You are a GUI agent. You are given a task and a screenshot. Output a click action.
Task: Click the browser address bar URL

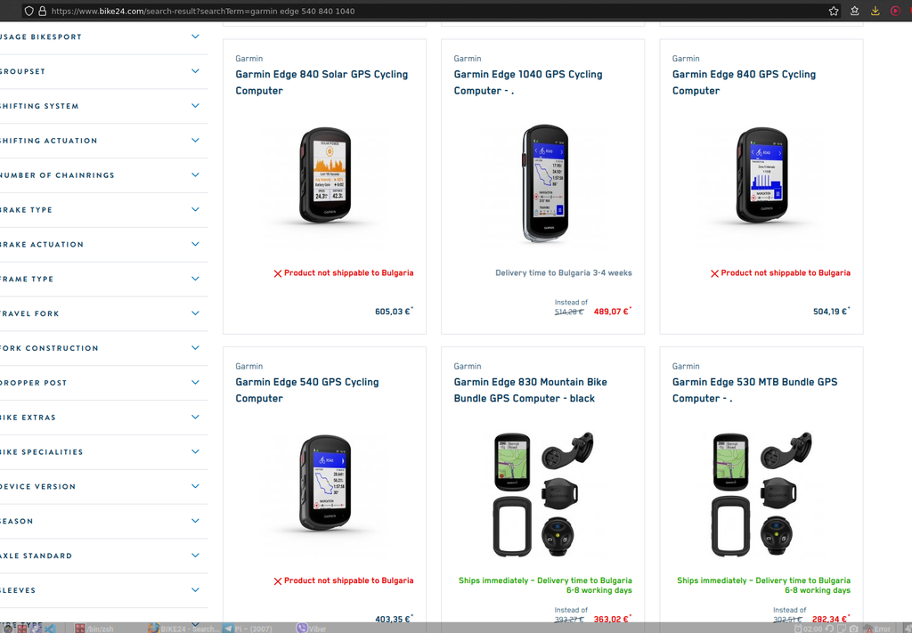pyautogui.click(x=203, y=11)
